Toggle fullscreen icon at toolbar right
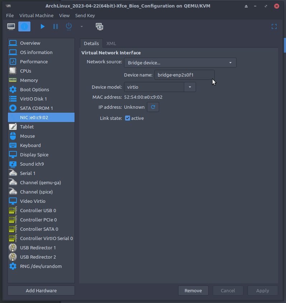286x303 pixels. click(x=274, y=26)
